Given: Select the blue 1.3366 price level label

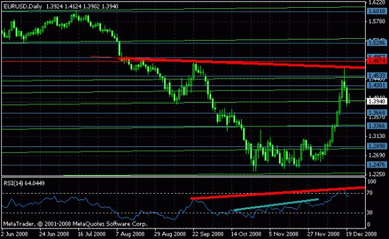Looking at the screenshot, I should click(x=377, y=126).
